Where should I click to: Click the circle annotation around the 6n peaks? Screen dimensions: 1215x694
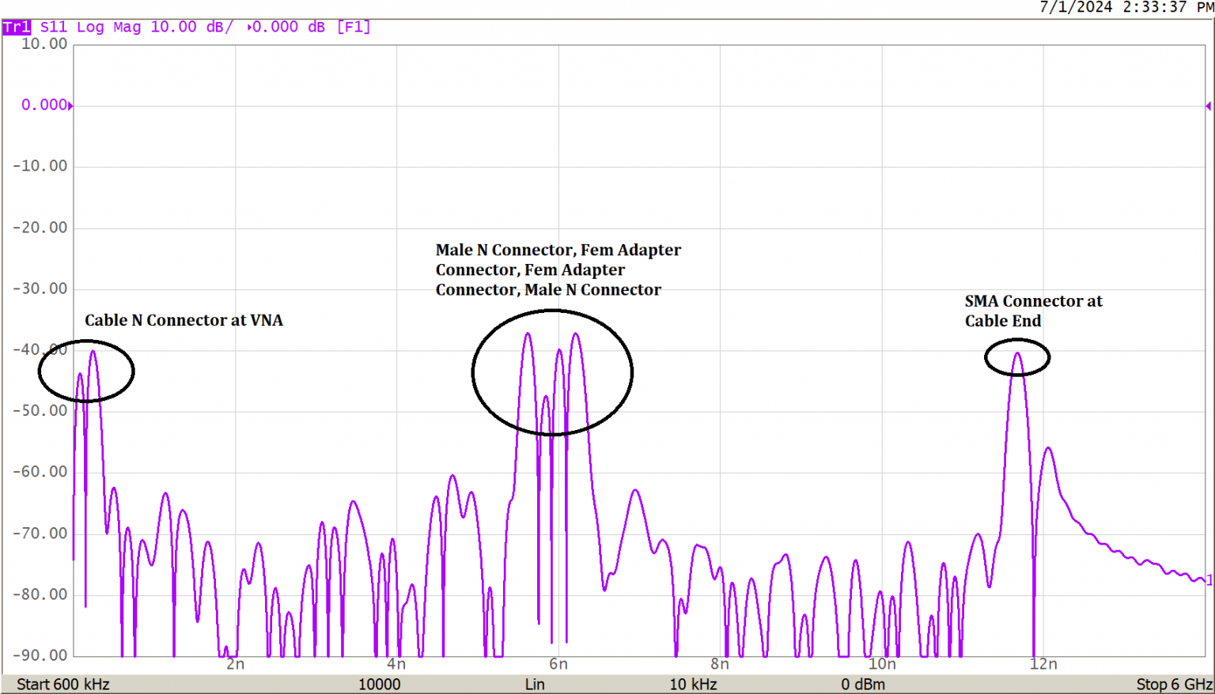click(552, 372)
